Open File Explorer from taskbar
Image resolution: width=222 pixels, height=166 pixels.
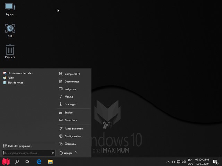click(50, 162)
